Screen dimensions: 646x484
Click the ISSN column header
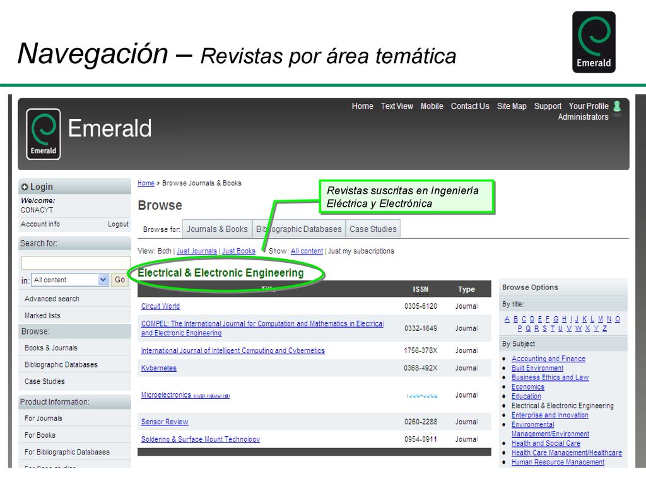(421, 289)
